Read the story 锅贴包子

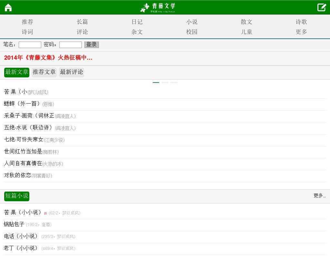pyautogui.click(x=14, y=224)
